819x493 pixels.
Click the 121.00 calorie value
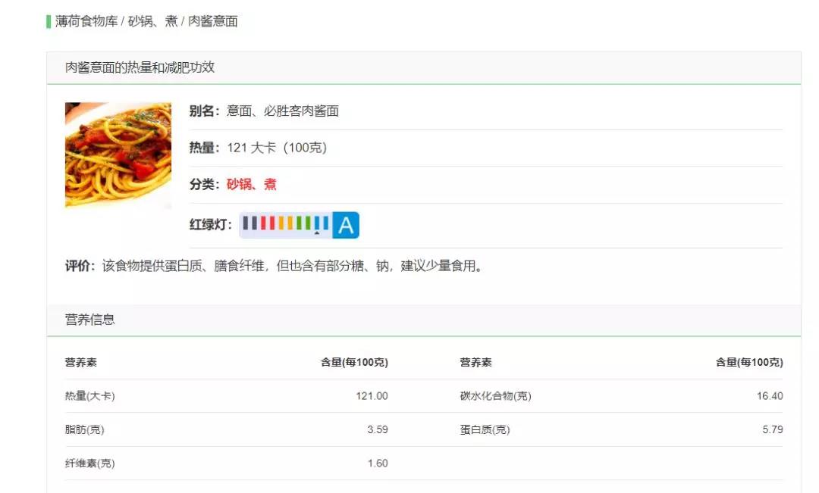pyautogui.click(x=372, y=396)
